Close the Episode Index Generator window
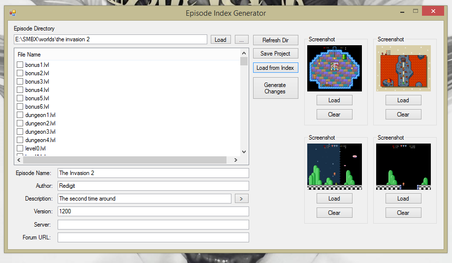Screen dimensions: 452x263 433,11
